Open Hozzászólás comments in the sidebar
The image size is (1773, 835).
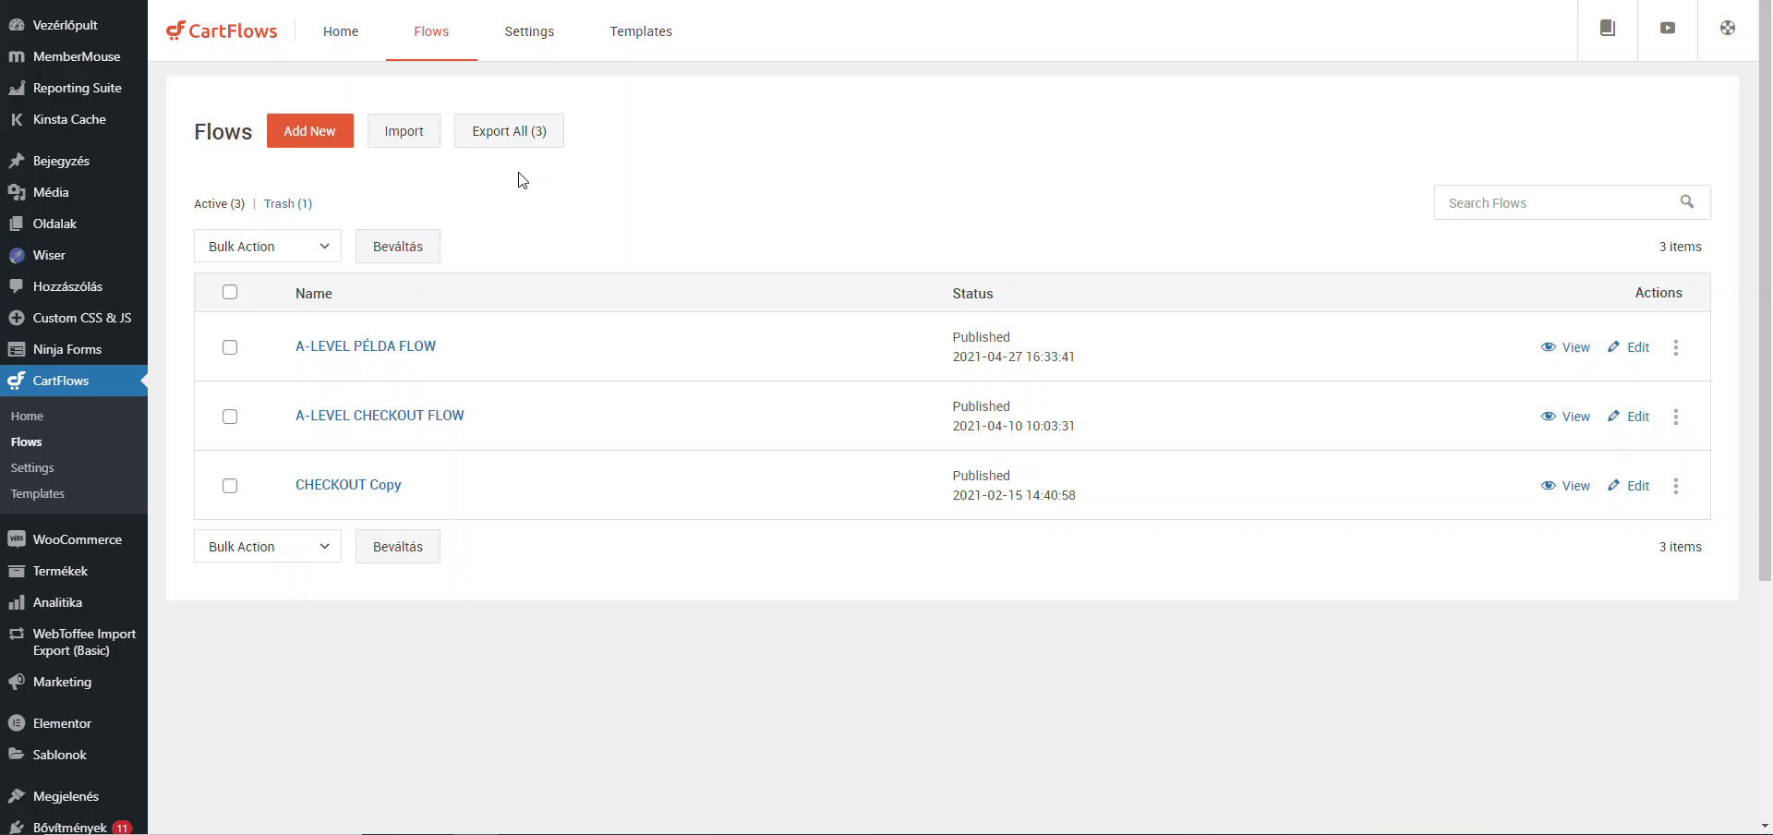[x=74, y=286]
